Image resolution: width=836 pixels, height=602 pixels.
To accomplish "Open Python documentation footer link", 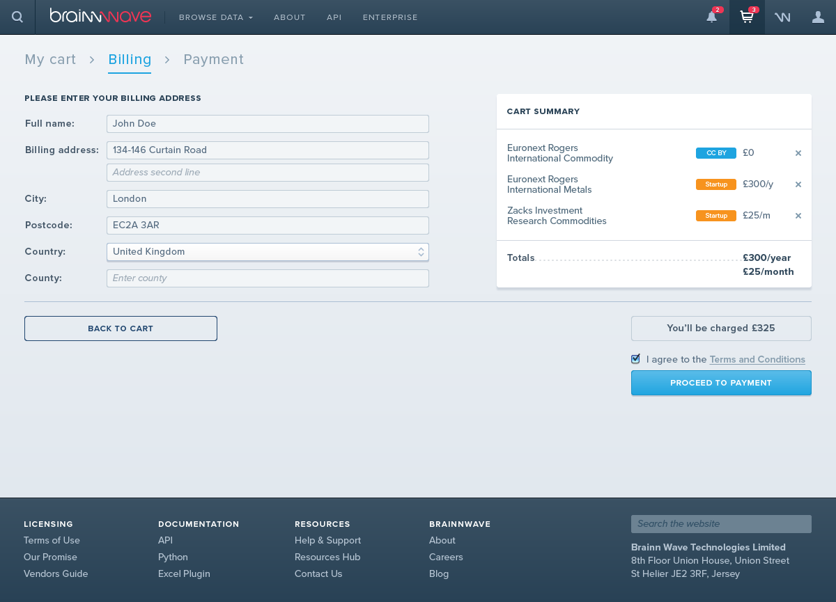I will pyautogui.click(x=173, y=557).
